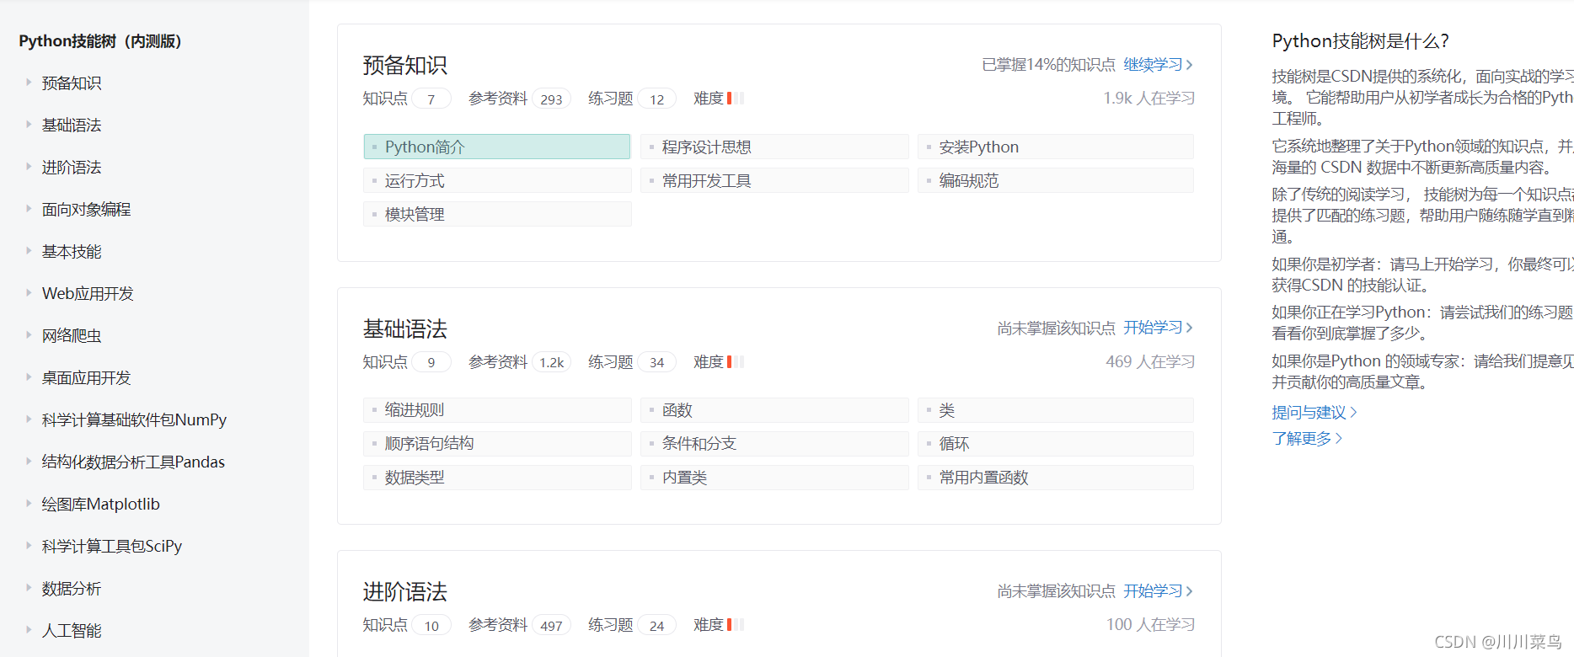Click the 练习题 count 34 badge

tap(657, 362)
